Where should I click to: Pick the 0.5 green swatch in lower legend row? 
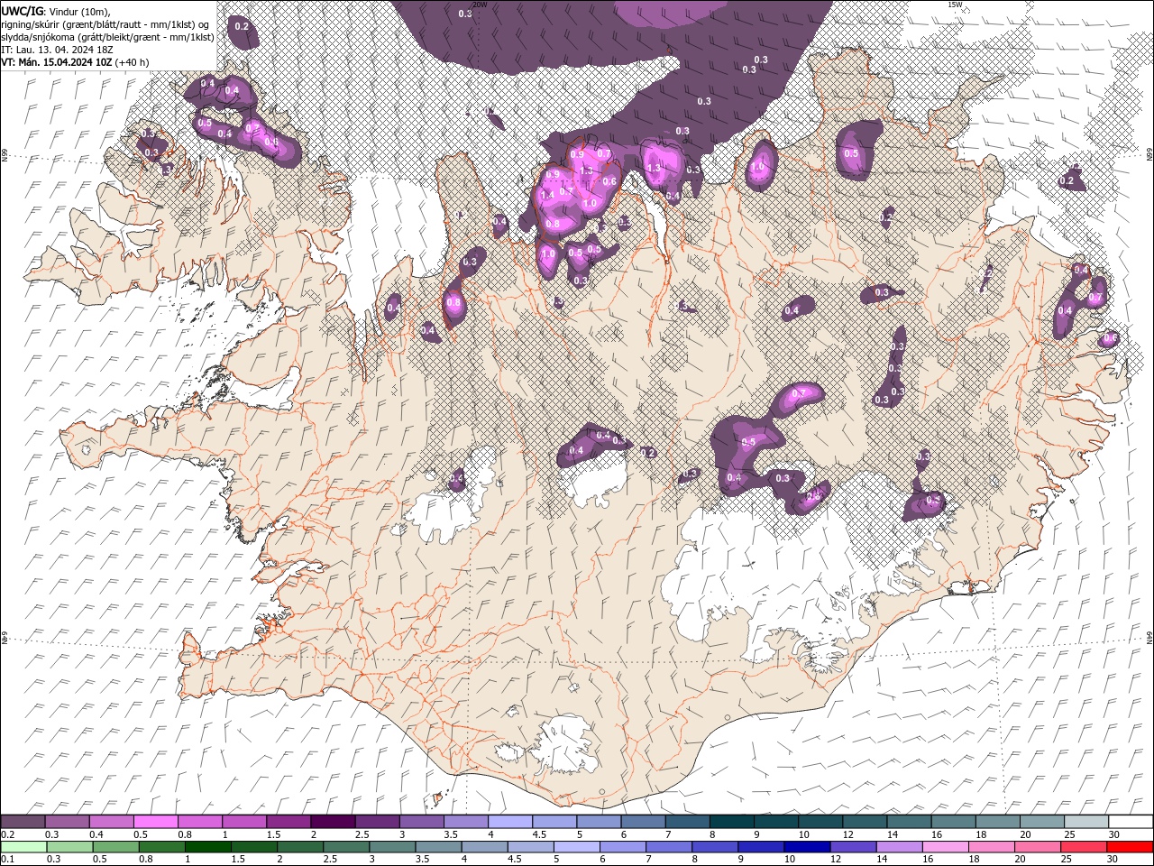[x=116, y=847]
